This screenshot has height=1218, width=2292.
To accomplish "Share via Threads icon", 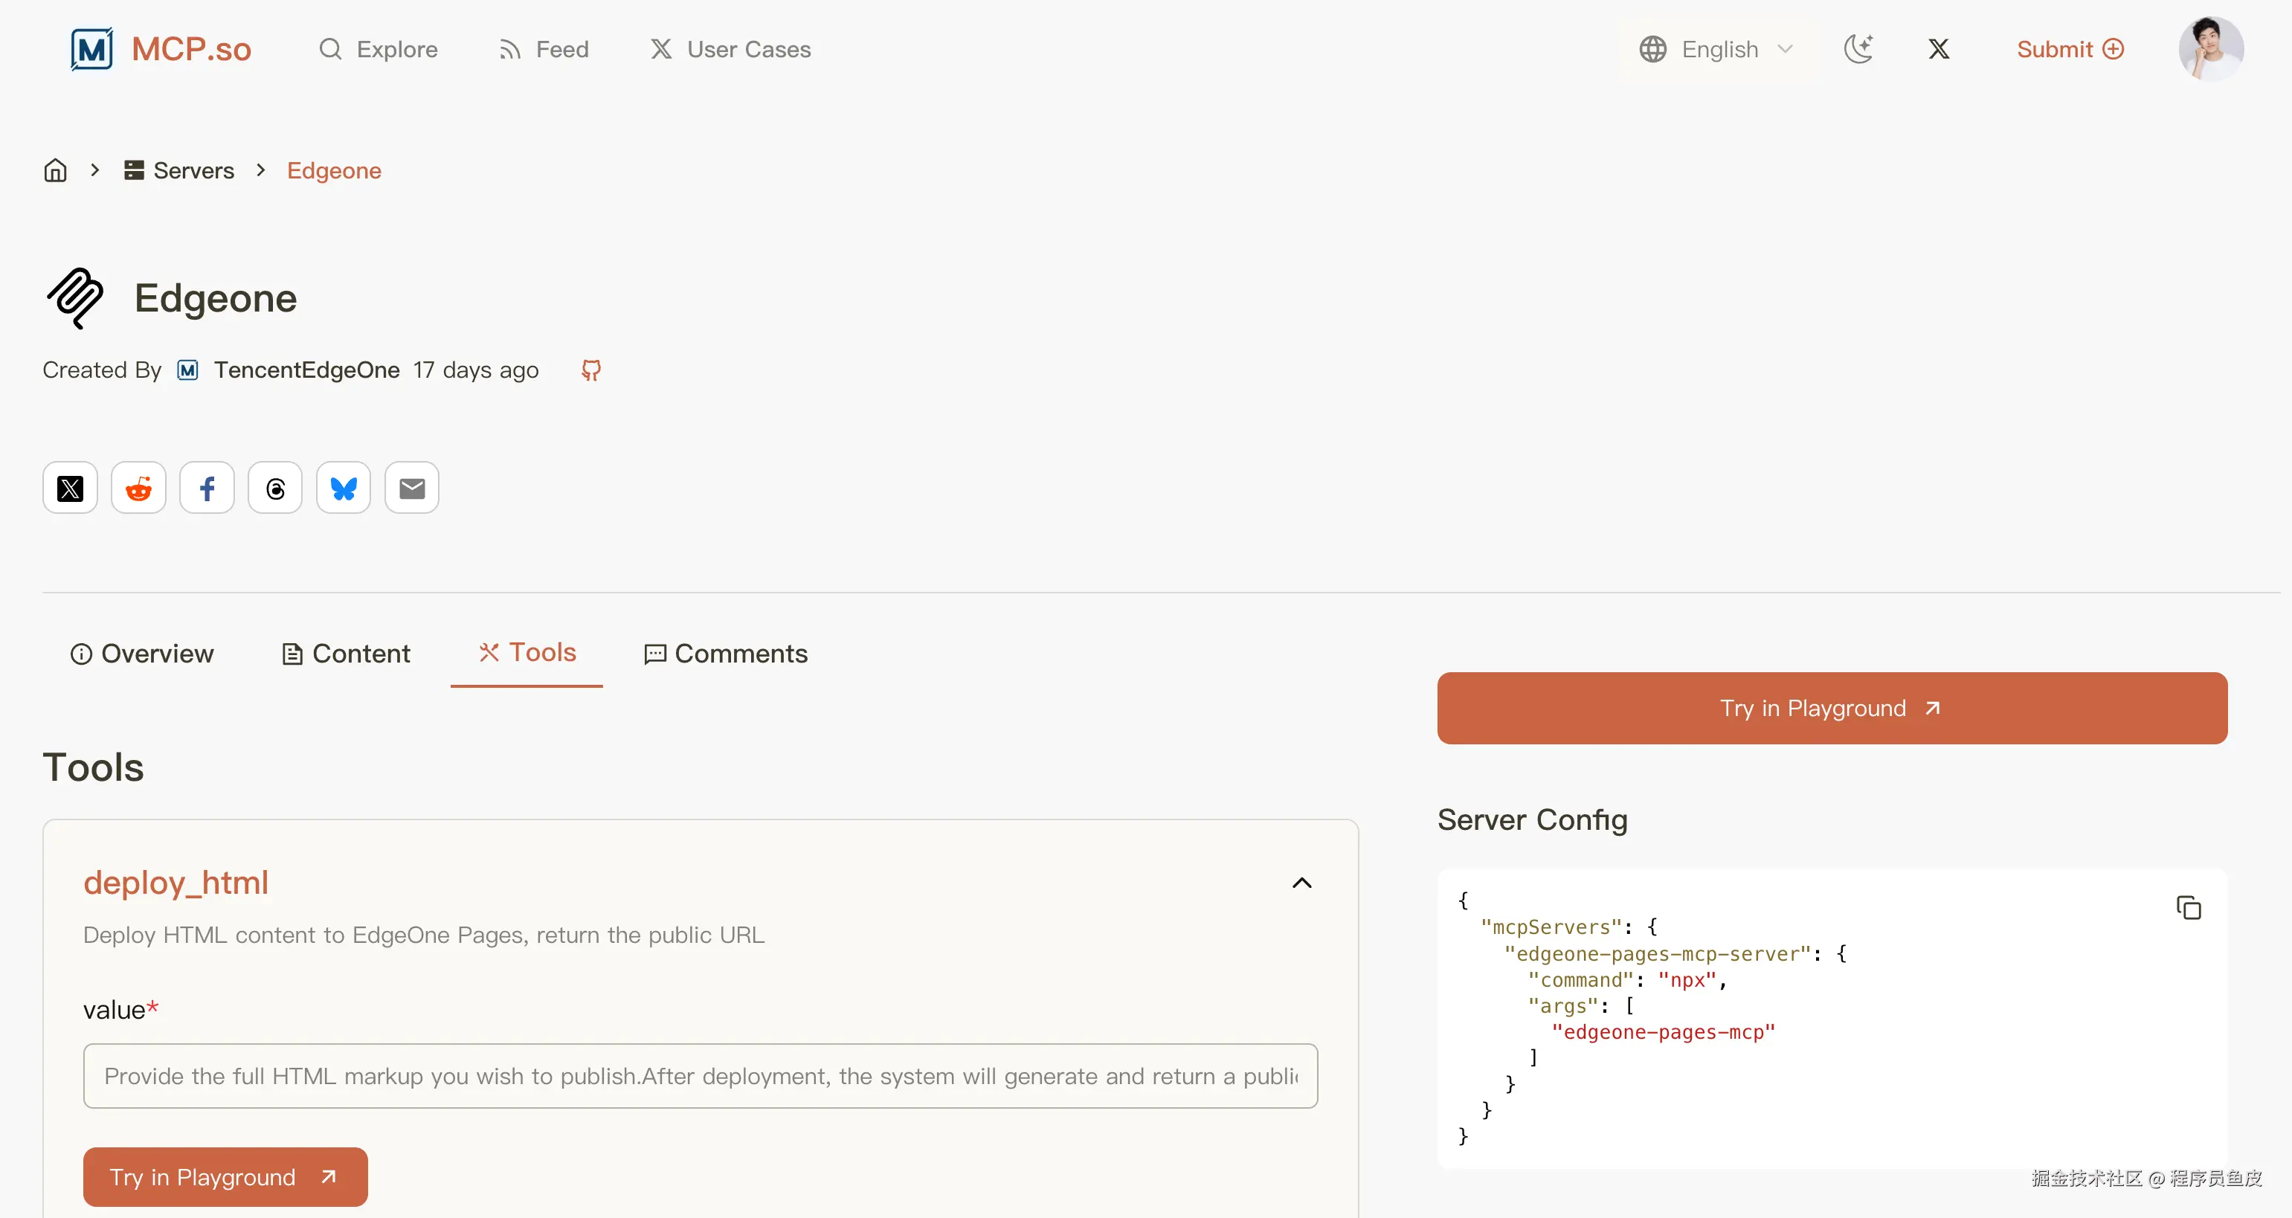I will click(275, 488).
